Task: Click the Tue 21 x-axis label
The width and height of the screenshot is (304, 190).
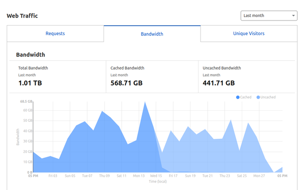Action: coord(208,176)
